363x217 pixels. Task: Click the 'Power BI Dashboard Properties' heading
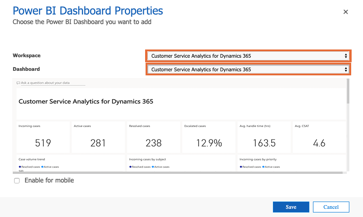pos(88,10)
